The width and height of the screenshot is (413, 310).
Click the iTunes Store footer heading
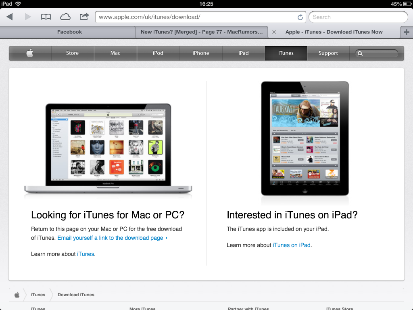340,308
